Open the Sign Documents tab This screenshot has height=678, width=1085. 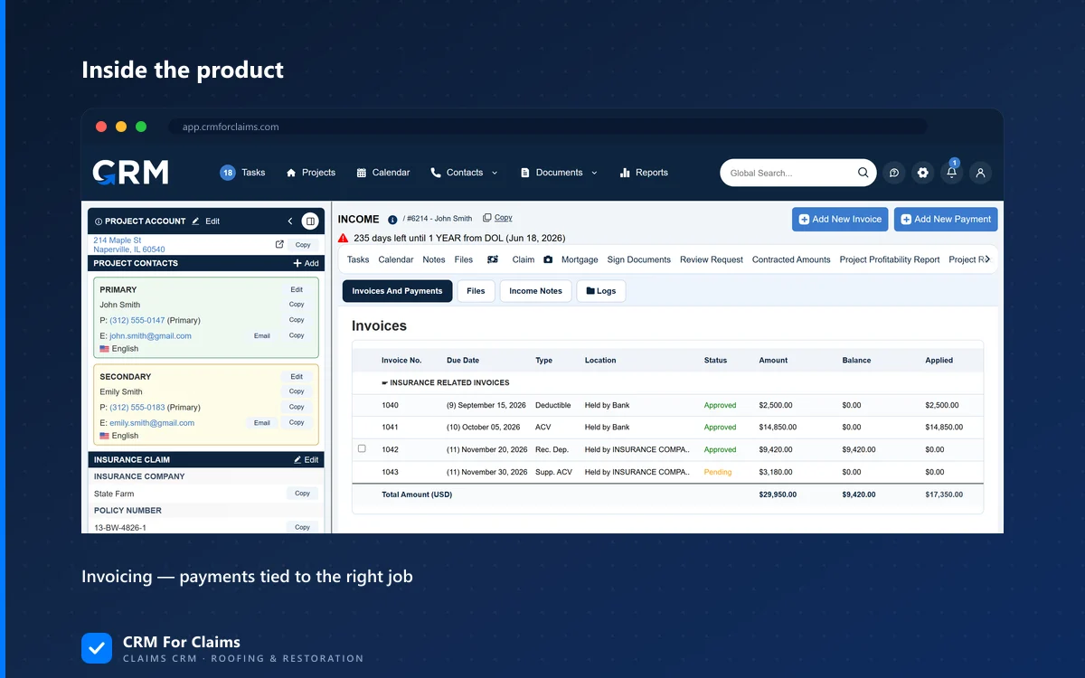point(639,259)
